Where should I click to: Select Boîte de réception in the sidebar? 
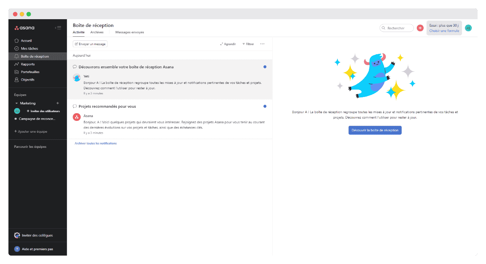pyautogui.click(x=37, y=56)
